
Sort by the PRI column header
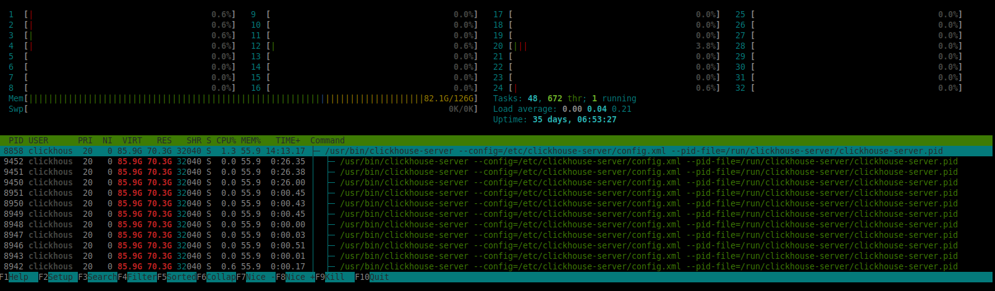point(85,140)
